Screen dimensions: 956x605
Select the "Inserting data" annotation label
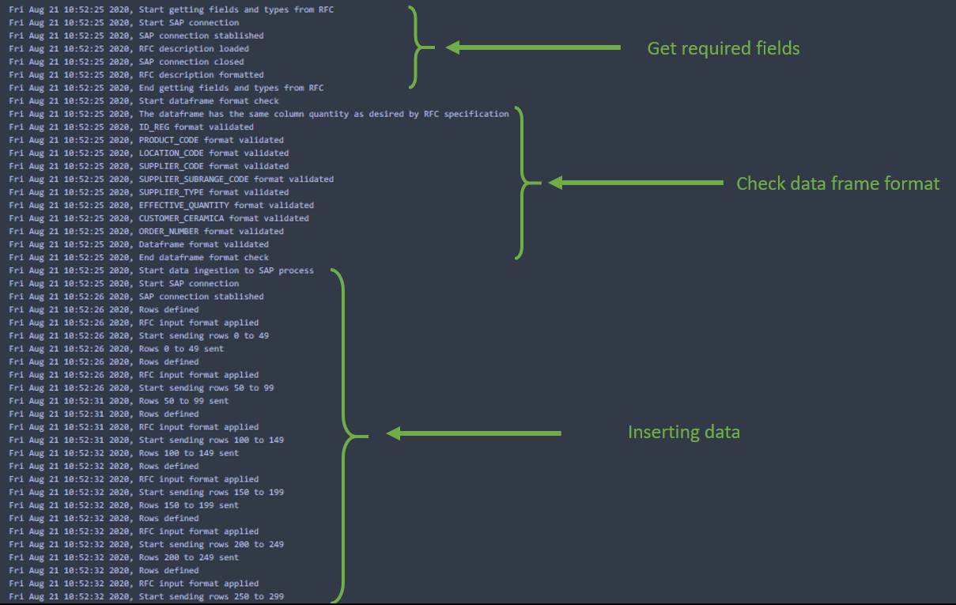683,433
